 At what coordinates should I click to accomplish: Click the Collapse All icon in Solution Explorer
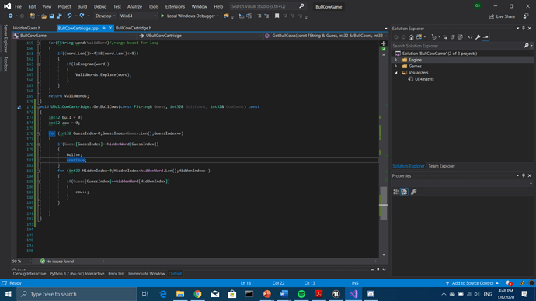[453, 37]
